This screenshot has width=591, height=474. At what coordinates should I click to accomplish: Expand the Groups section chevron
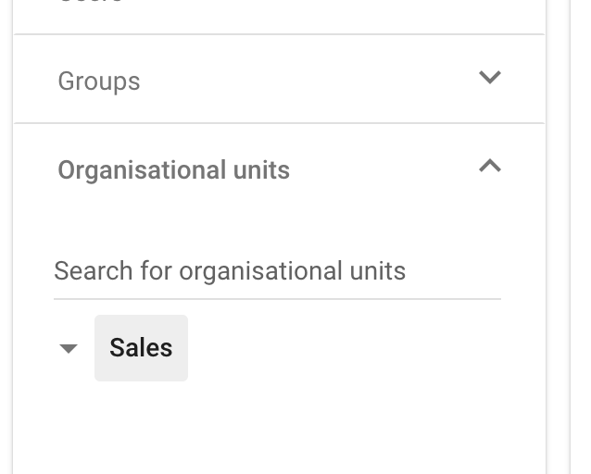click(489, 78)
